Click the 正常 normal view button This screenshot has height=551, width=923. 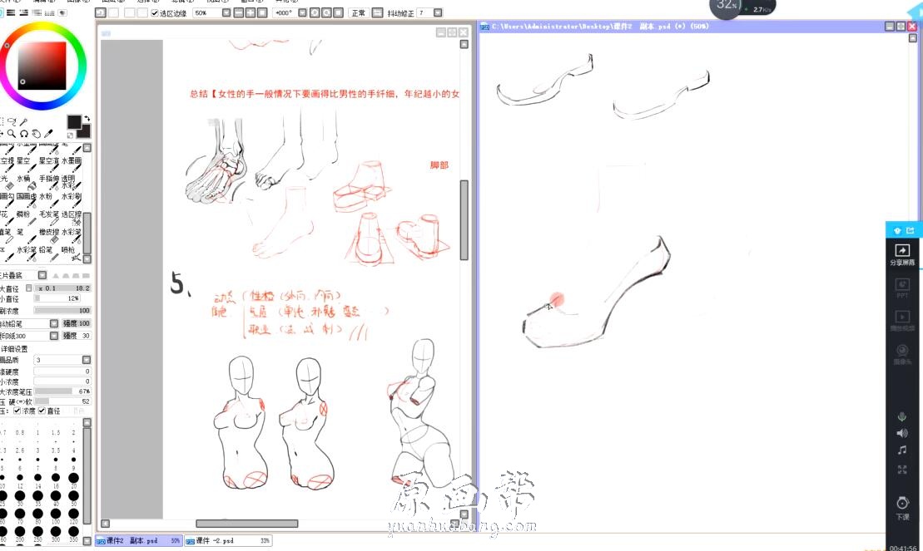(358, 13)
